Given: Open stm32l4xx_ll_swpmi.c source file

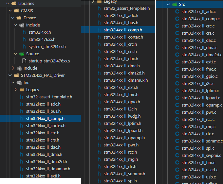Looking at the screenshot, I should (201, 156).
